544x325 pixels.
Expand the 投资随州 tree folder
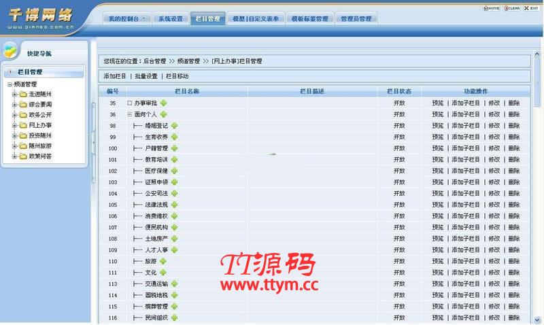coord(14,135)
